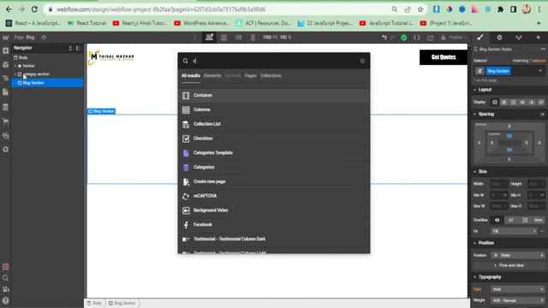548x308 pixels.
Task: Choose reCAPTCHA element result
Action: tap(274, 196)
